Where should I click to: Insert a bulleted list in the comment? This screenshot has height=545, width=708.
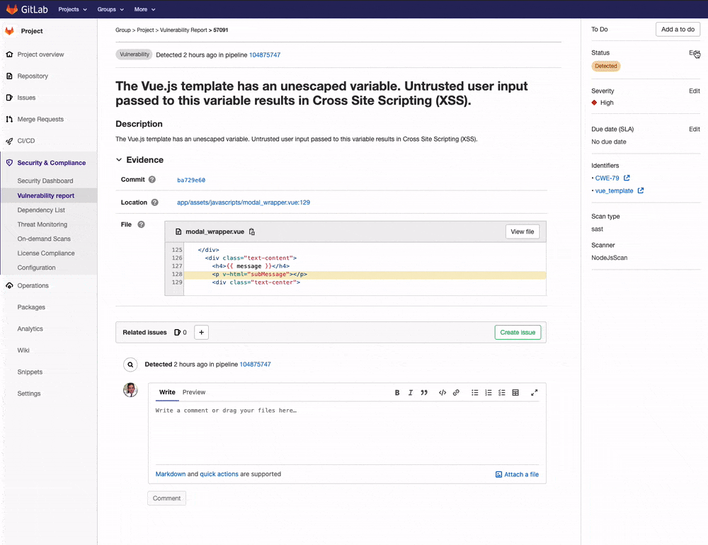click(x=476, y=392)
